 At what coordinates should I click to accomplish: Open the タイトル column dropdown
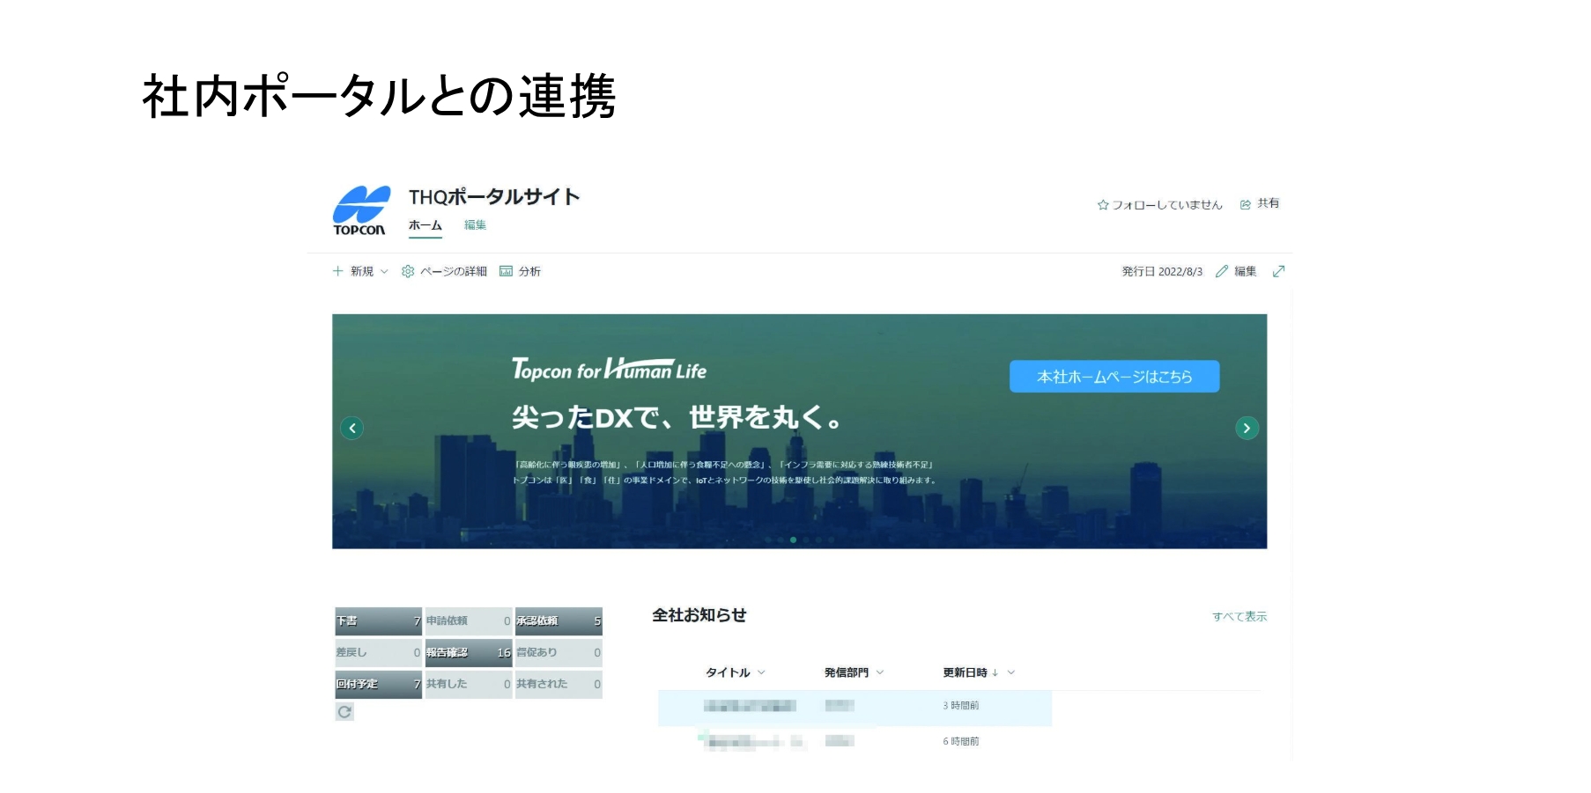pos(761,672)
